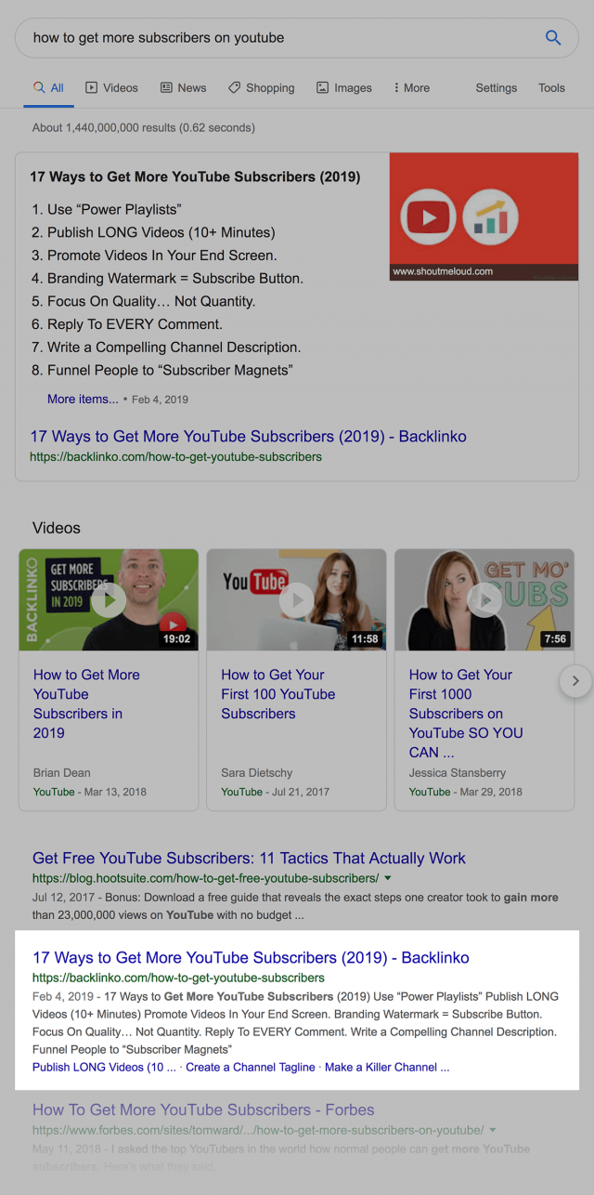The height and width of the screenshot is (1195, 594).
Task: Expand dropdown arrow beside Forbes URL
Action: point(493,1130)
